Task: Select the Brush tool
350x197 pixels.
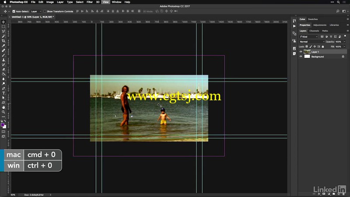Action: click(x=3, y=55)
